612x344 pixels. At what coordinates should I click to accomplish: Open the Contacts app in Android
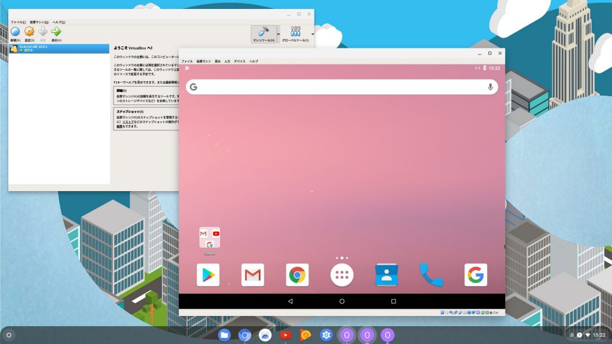click(x=387, y=275)
